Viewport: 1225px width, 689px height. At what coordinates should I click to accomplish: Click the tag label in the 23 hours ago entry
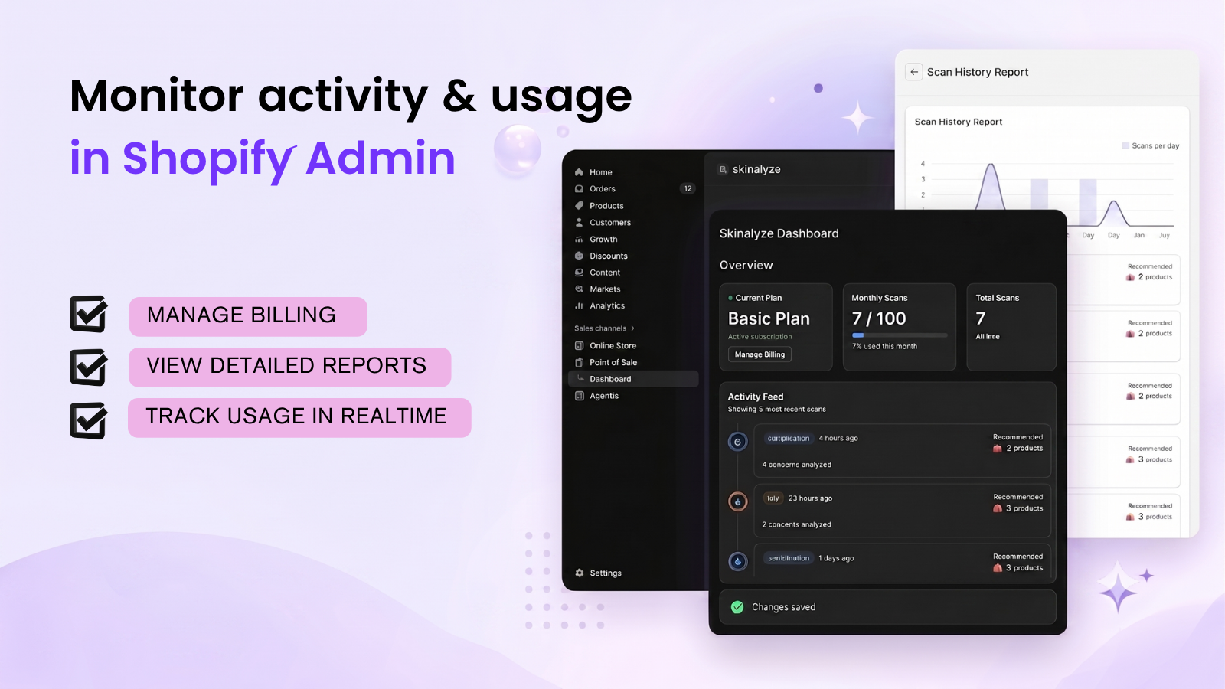tap(773, 498)
